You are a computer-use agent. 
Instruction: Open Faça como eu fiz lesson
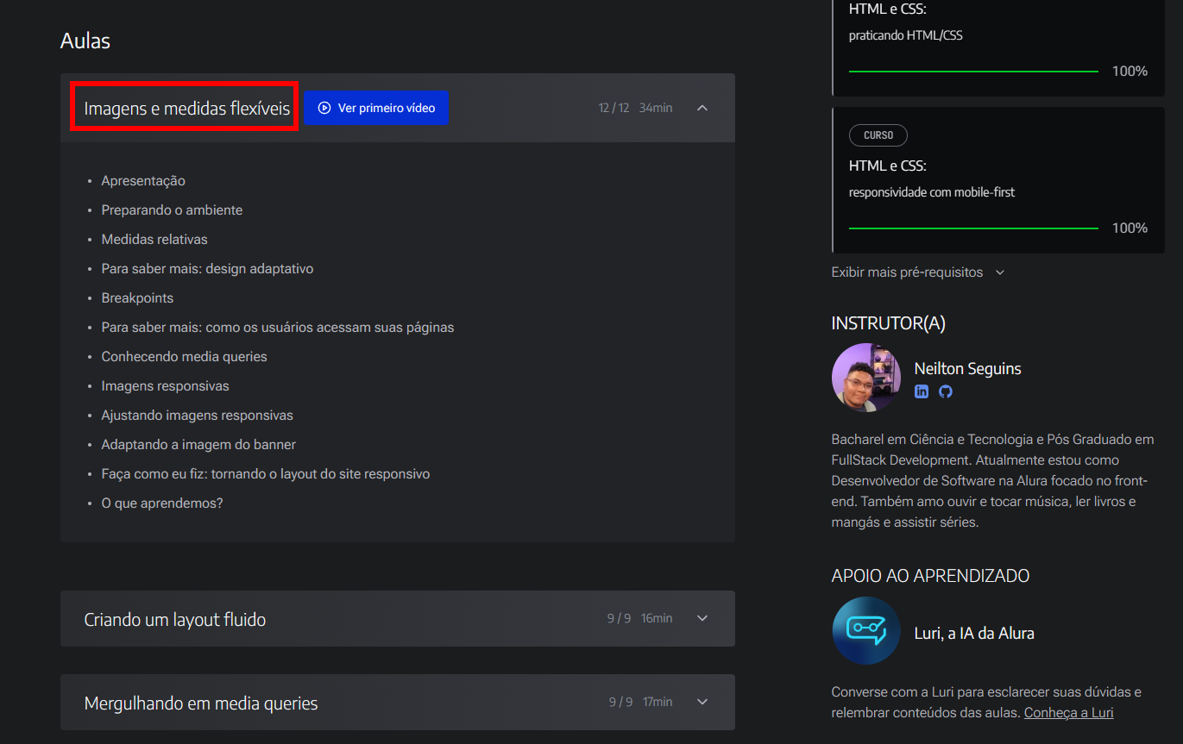click(x=265, y=474)
